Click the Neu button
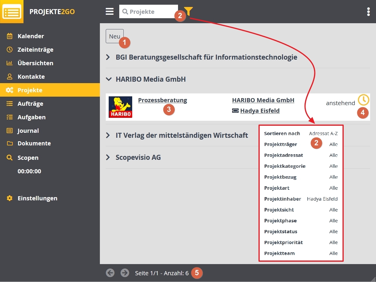 point(115,36)
